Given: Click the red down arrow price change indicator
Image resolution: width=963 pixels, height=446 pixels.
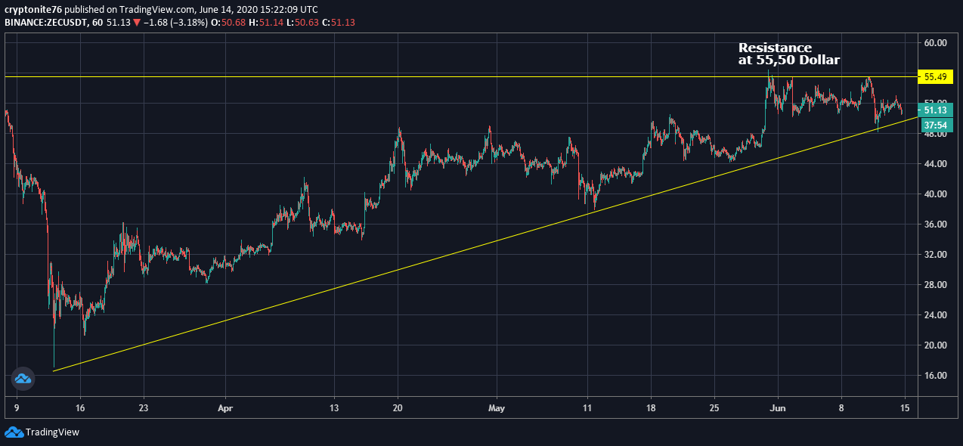Looking at the screenshot, I should coord(135,23).
